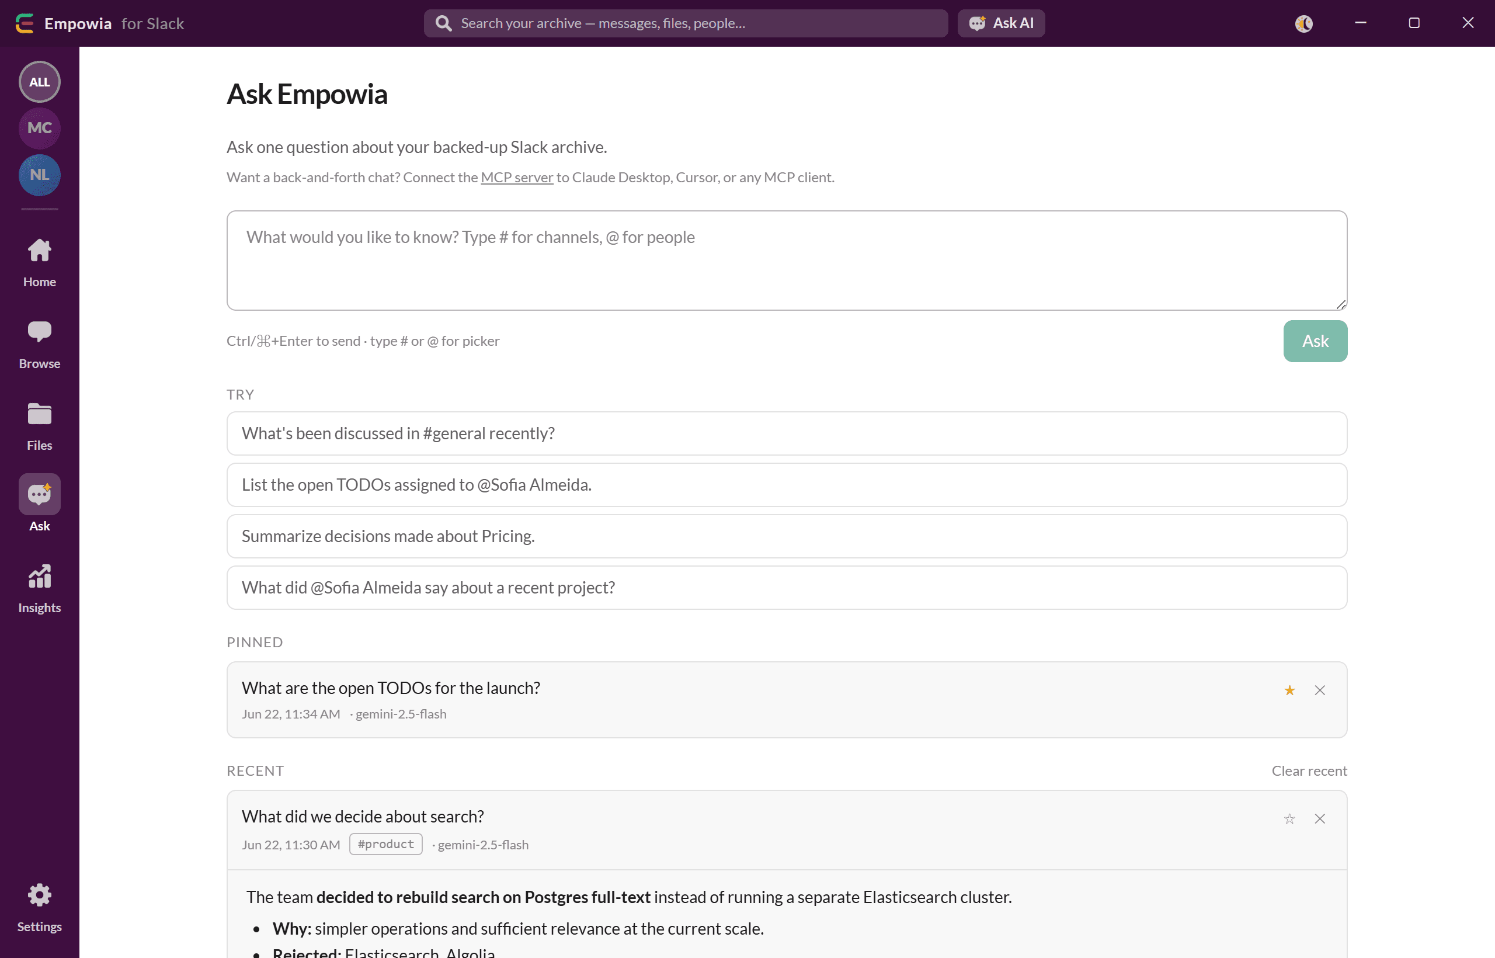This screenshot has width=1495, height=958.
Task: Go to Home in the sidebar
Action: (40, 263)
